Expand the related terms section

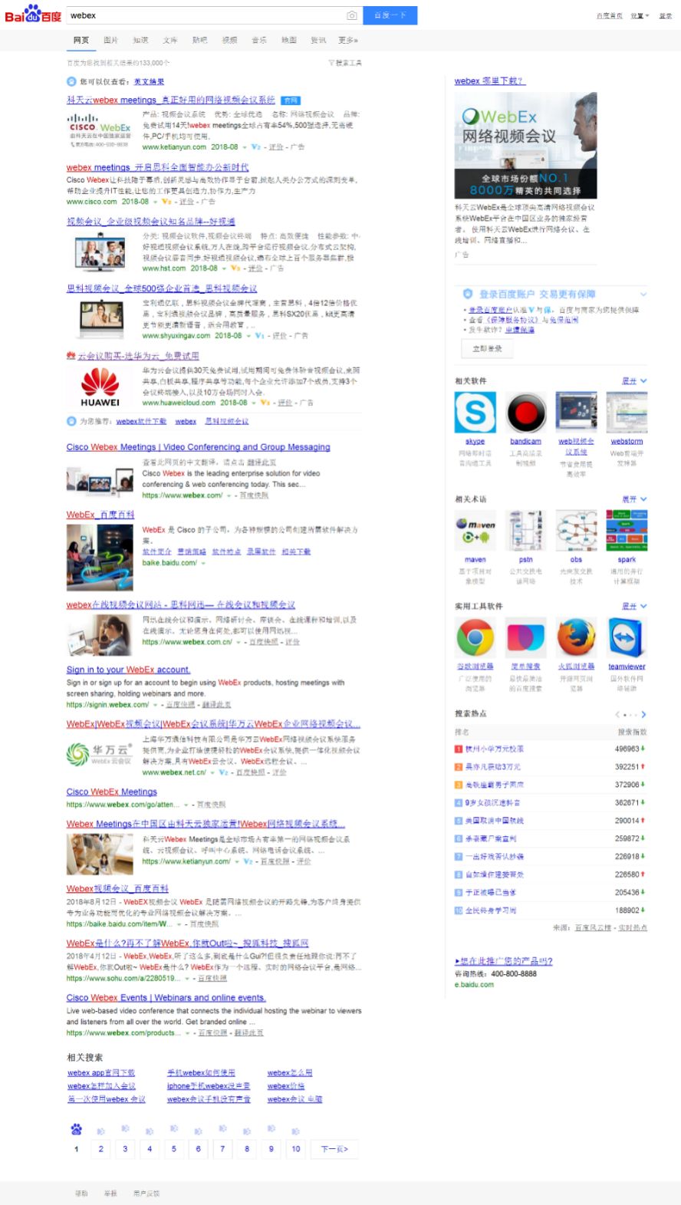(634, 499)
